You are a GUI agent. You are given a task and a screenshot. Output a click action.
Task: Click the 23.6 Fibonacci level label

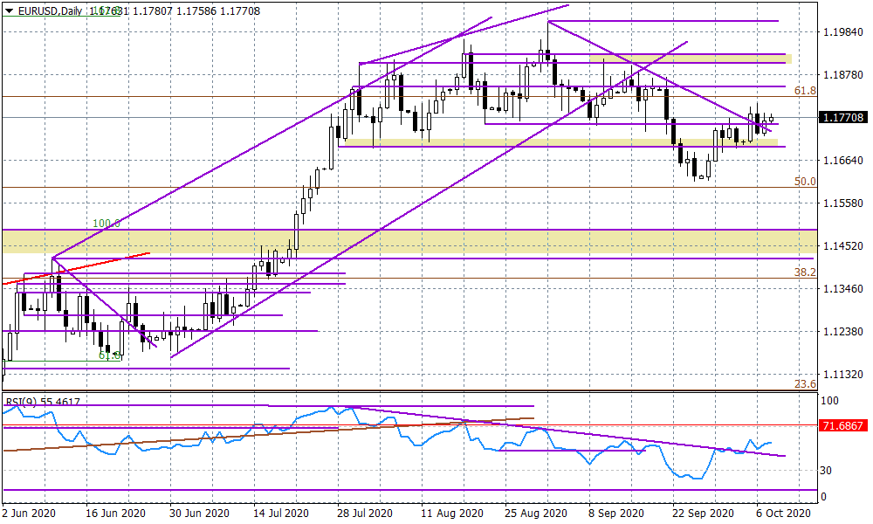(x=807, y=383)
